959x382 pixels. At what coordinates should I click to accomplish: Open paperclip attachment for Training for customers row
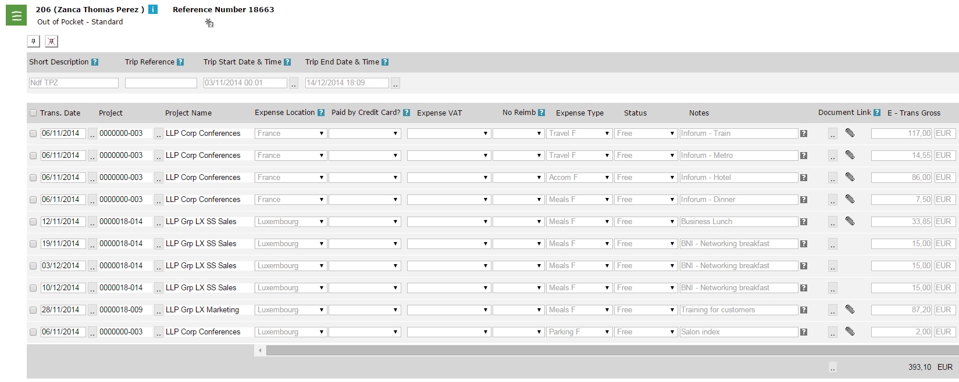[x=850, y=309]
